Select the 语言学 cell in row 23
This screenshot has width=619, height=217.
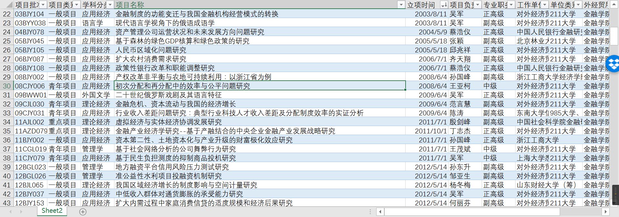tap(97, 23)
